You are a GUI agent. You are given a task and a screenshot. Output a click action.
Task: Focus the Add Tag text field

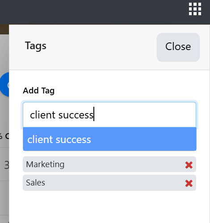109,115
